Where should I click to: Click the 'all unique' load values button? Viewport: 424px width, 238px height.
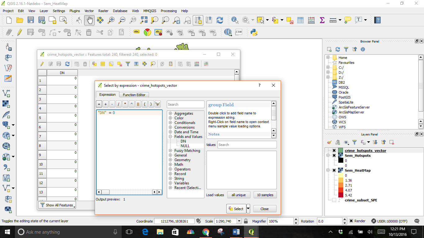click(x=238, y=195)
